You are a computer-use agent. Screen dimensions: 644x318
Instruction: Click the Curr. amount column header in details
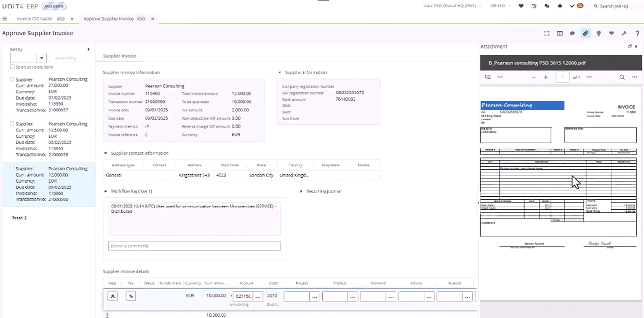click(216, 283)
